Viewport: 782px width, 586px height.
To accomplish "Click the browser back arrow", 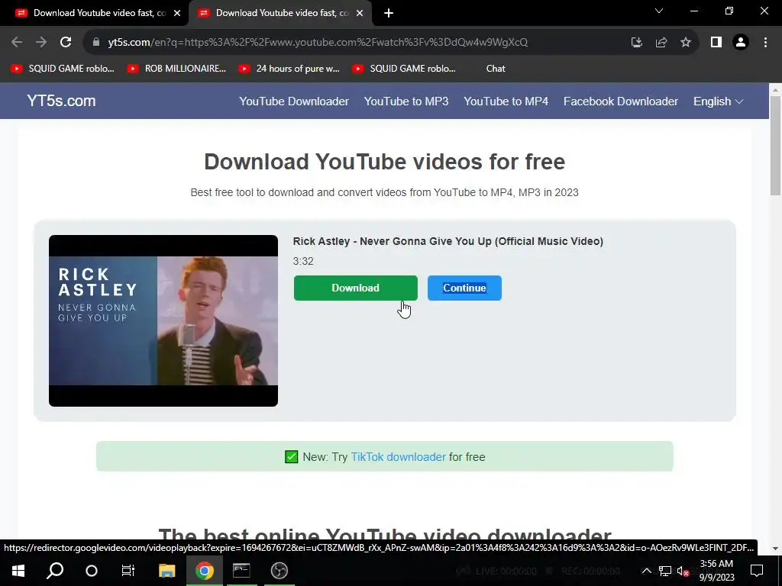I will click(17, 43).
